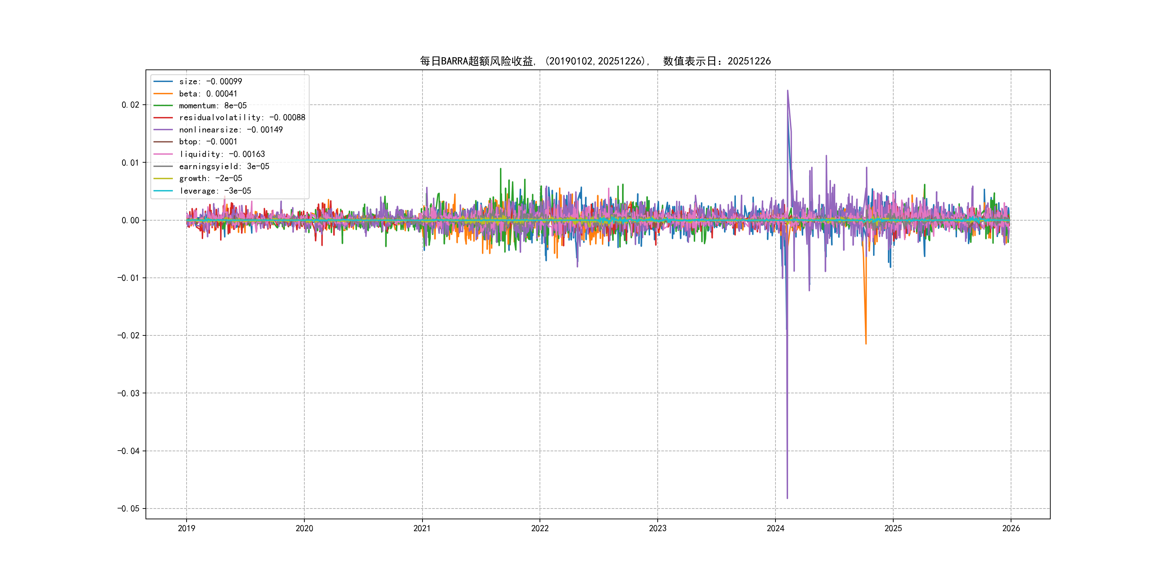Click the orange beta legend line swatch
The width and height of the screenshot is (1167, 583).
point(163,94)
